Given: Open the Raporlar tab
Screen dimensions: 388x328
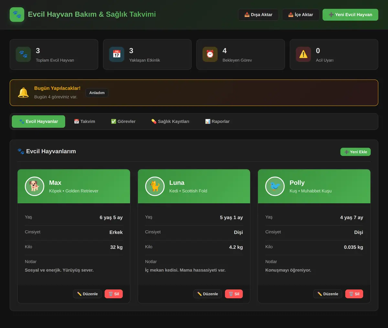Looking at the screenshot, I should (x=217, y=121).
